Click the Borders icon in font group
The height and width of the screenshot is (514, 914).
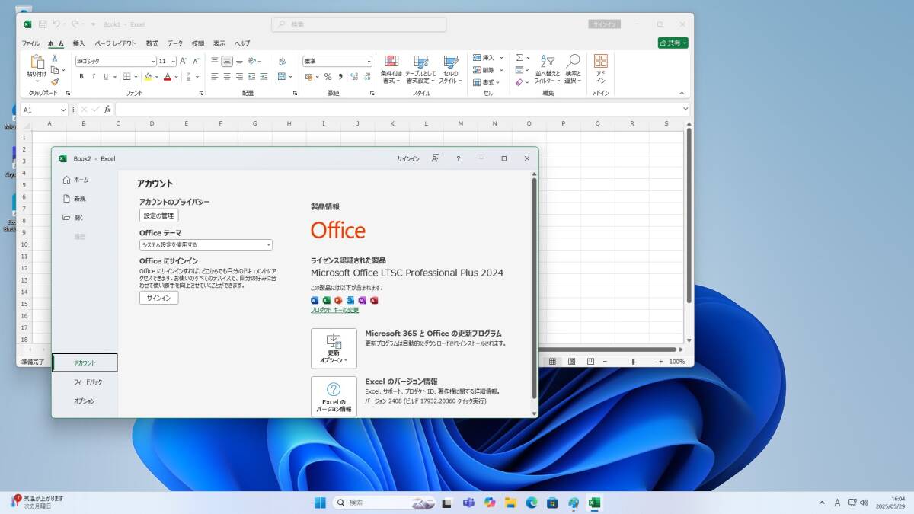(x=127, y=76)
